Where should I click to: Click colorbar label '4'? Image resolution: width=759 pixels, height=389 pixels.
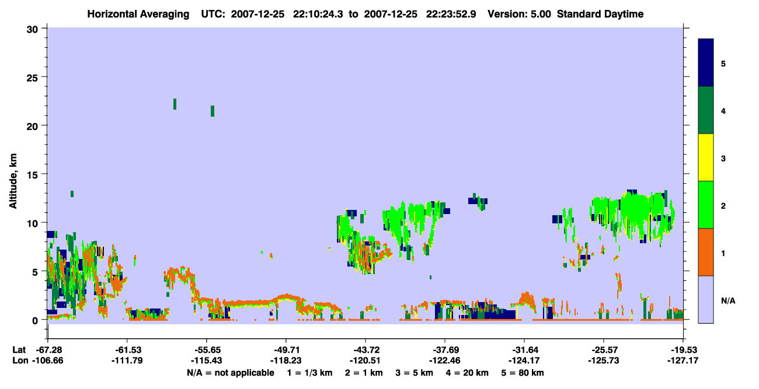[x=723, y=110]
